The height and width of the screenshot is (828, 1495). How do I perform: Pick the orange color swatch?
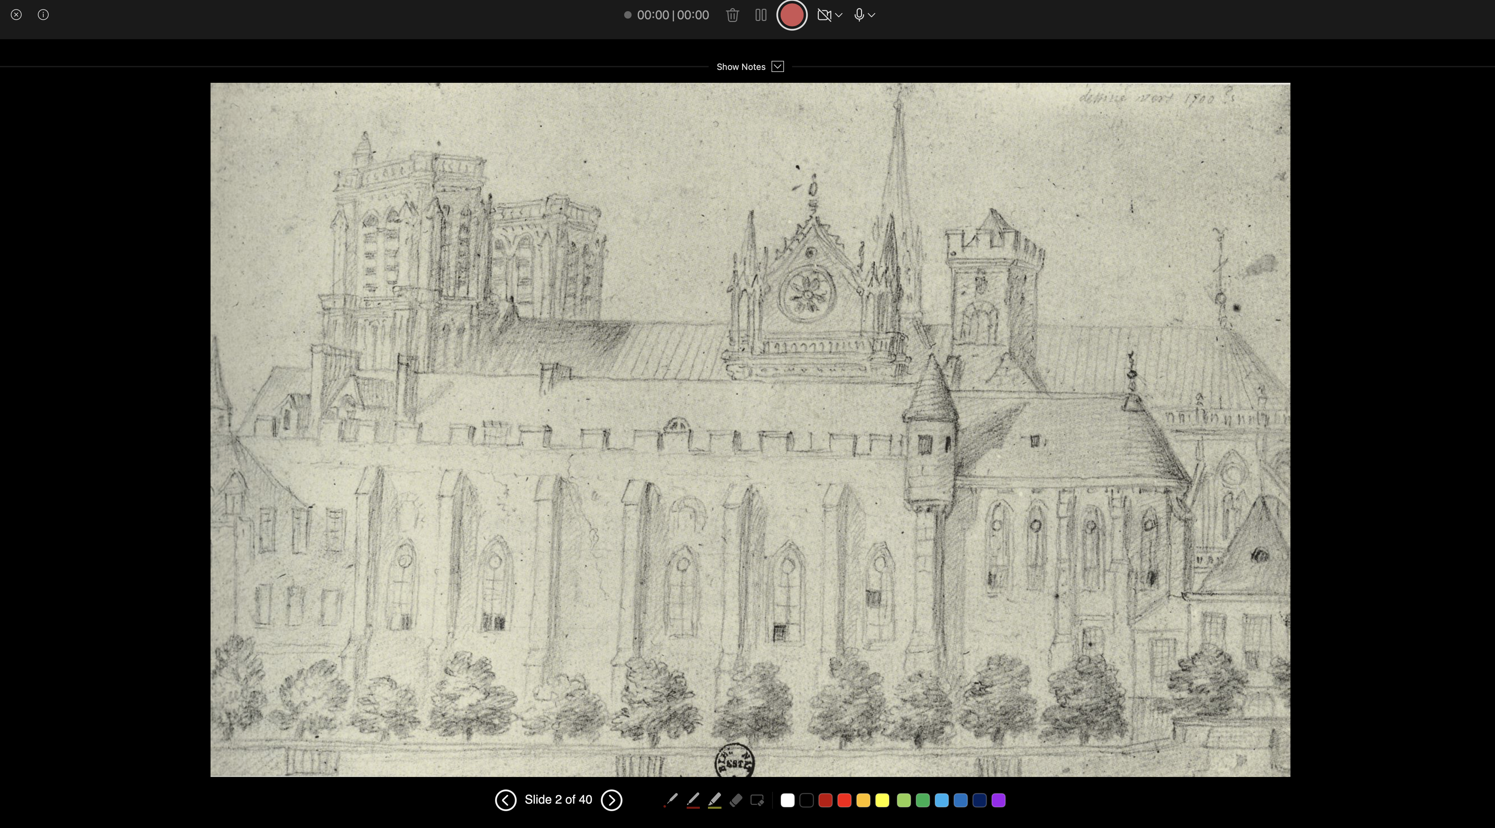click(x=863, y=800)
